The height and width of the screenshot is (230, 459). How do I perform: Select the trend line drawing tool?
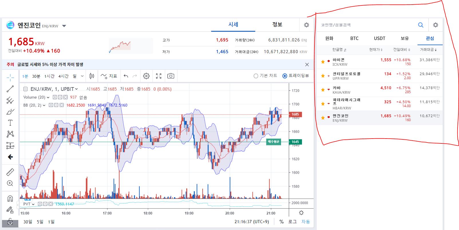[x=10, y=89]
